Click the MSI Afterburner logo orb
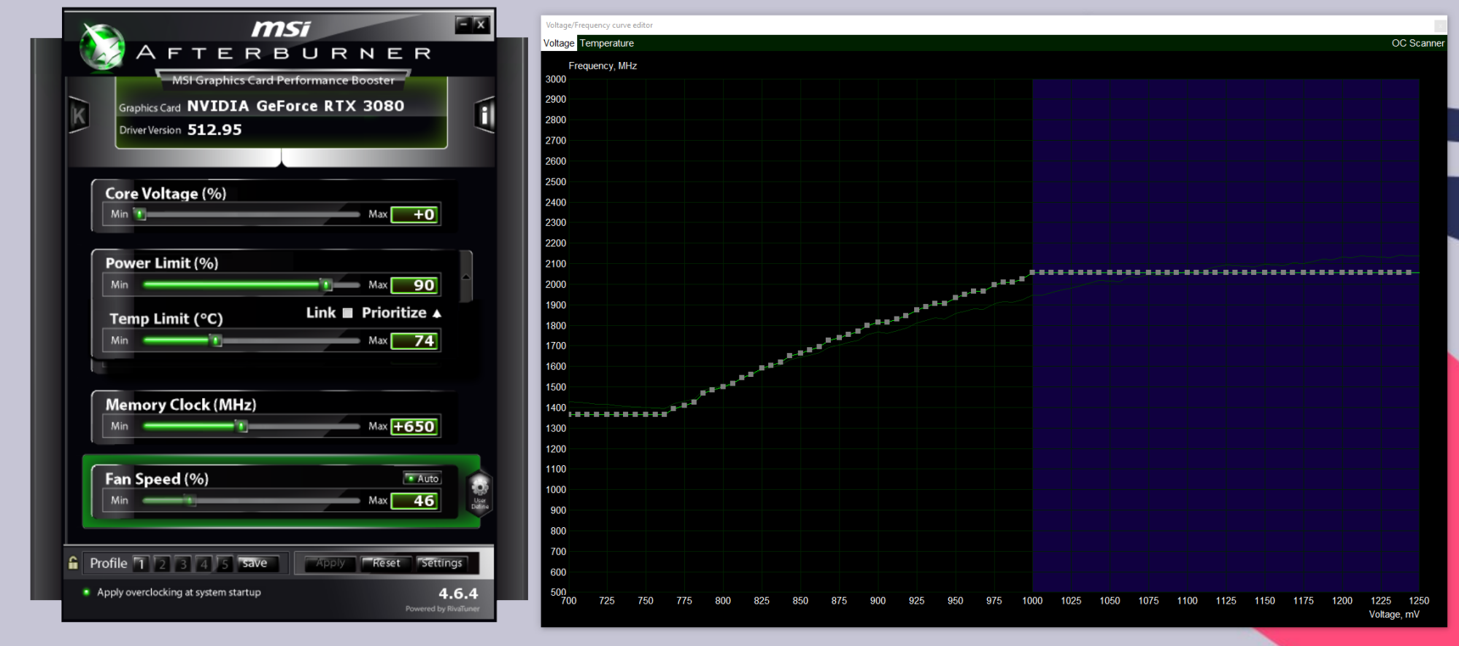Viewport: 1459px width, 646px height. (102, 47)
